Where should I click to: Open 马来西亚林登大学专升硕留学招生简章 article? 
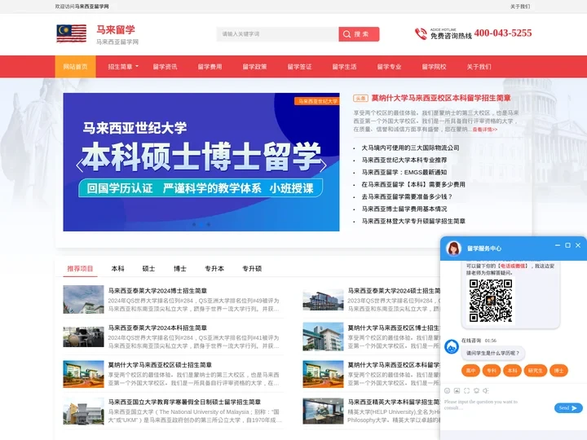[413, 221]
